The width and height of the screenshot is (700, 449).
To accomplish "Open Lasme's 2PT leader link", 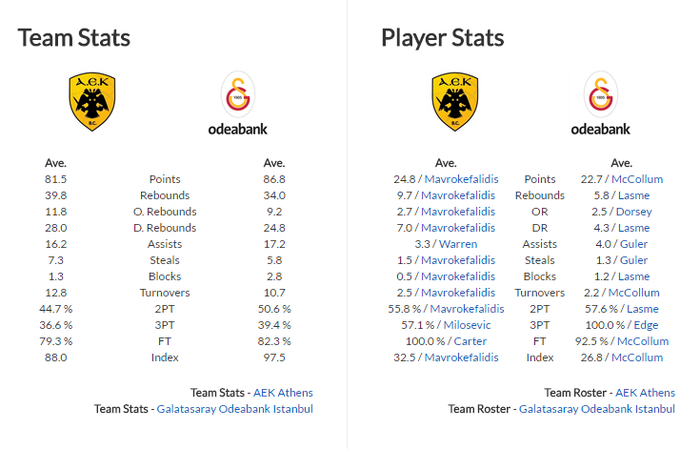I will point(645,309).
